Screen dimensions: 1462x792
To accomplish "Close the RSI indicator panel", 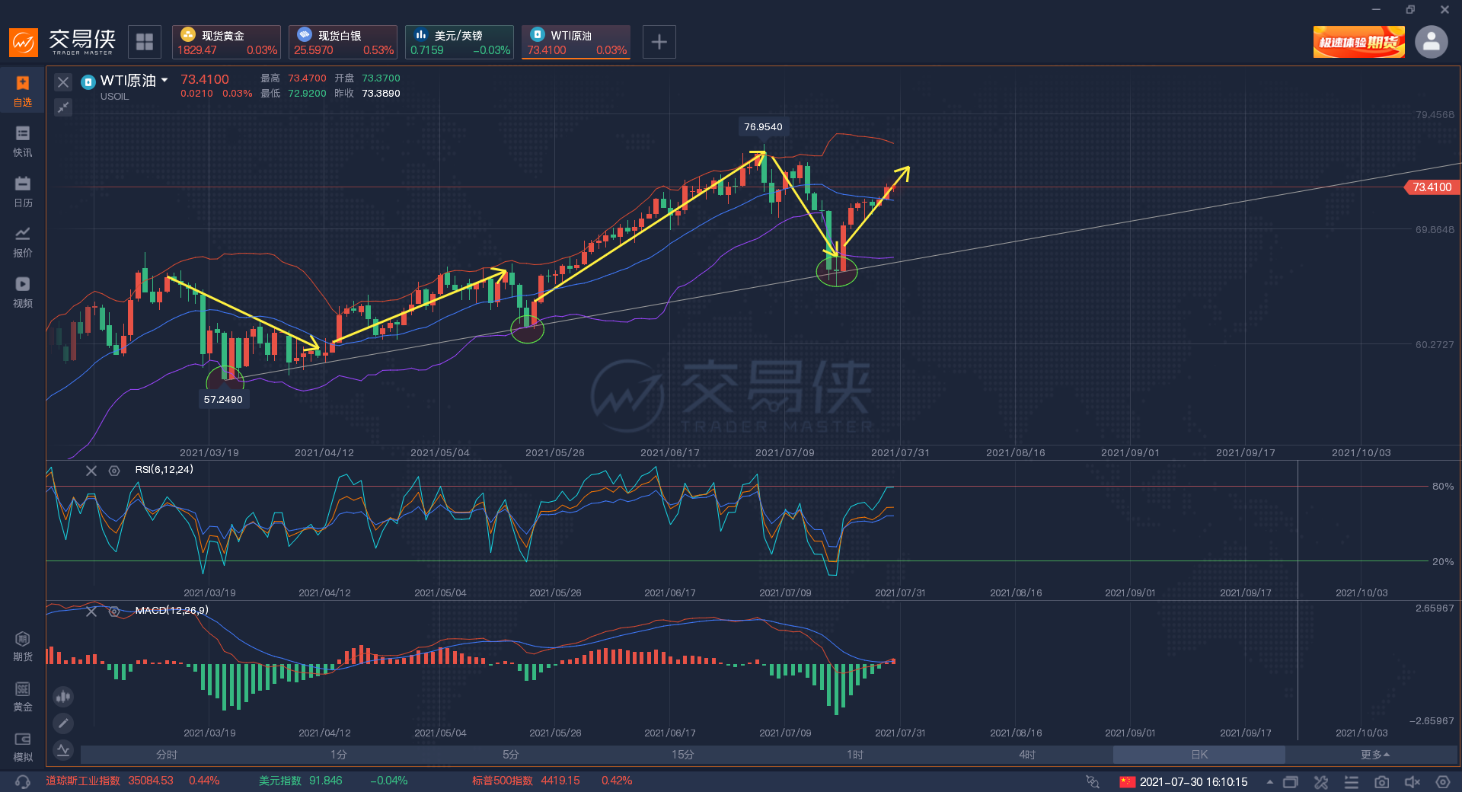I will [x=91, y=471].
